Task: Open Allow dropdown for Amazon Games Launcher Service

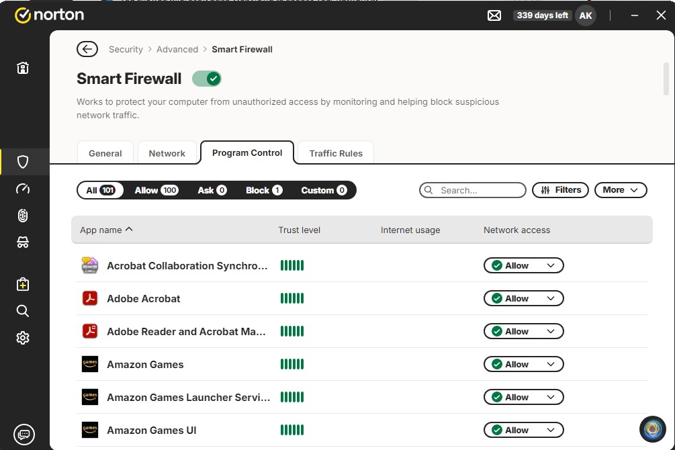Action: 523,397
